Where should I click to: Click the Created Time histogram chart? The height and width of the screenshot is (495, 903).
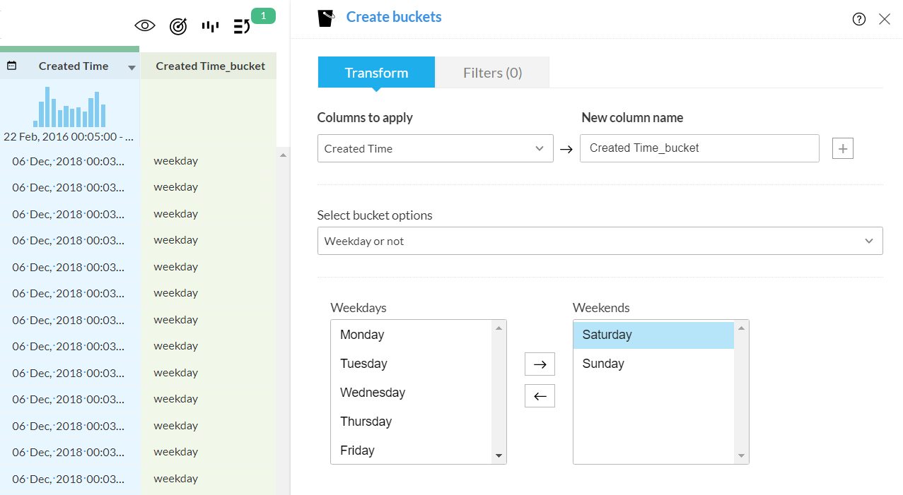tap(69, 107)
